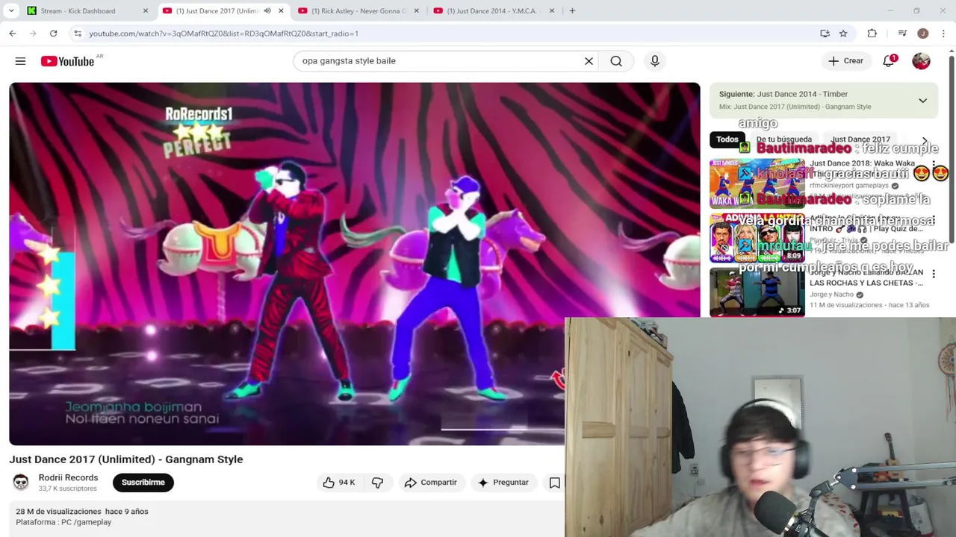Image resolution: width=956 pixels, height=537 pixels.
Task: Open a new browser tab
Action: pos(572,10)
